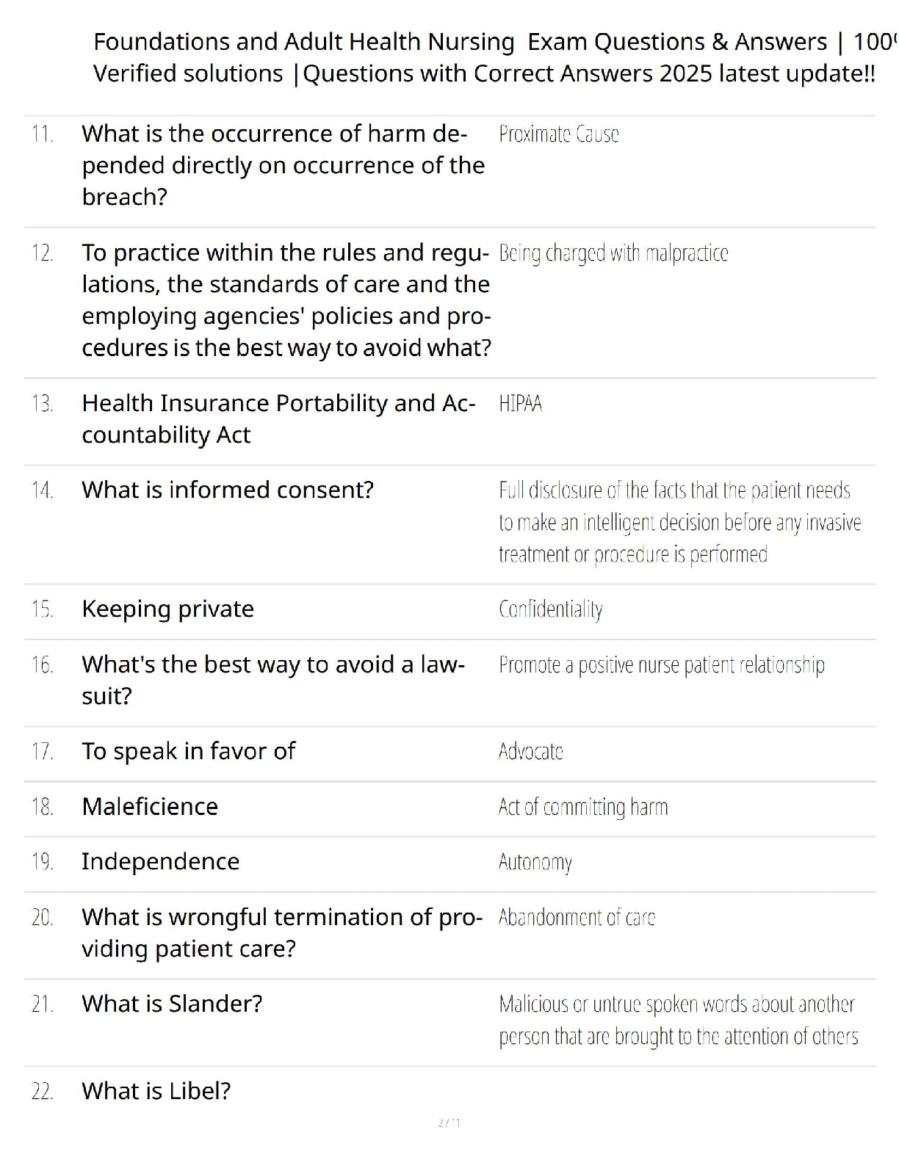Click the 'To speak in favor of' text
The image size is (899, 1163).
tap(188, 752)
